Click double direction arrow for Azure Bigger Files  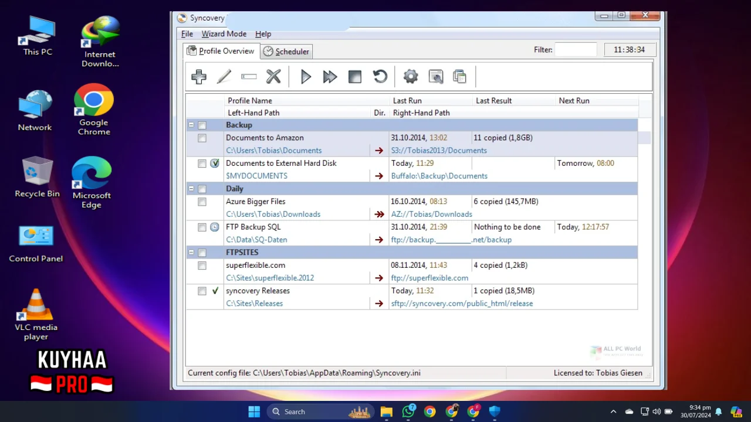(x=379, y=215)
